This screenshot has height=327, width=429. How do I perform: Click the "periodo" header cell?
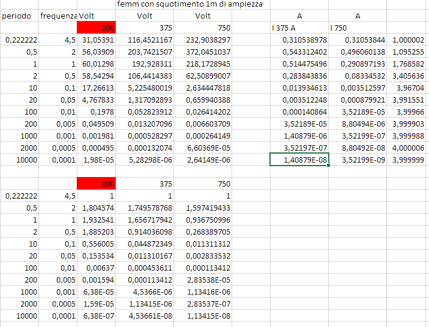click(x=17, y=16)
